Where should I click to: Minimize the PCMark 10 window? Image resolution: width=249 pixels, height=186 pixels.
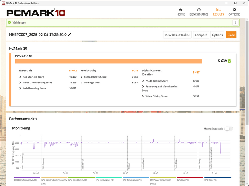coord(226,3)
